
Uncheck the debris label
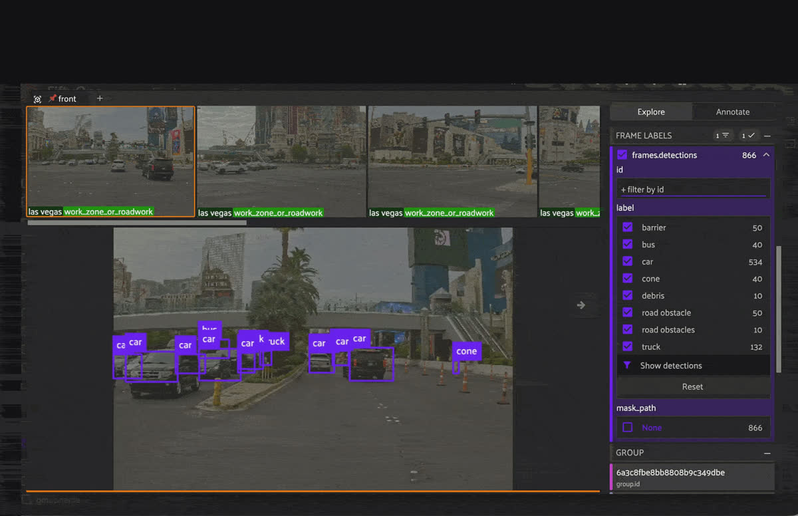(627, 296)
